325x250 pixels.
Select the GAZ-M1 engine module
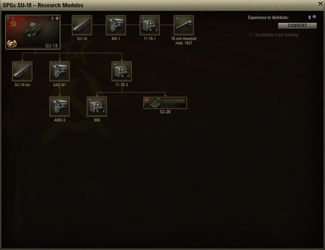[x=60, y=71]
